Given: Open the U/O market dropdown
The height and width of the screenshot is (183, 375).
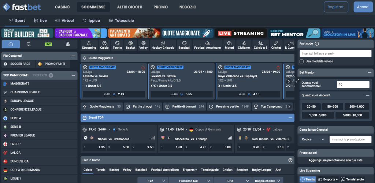Looking at the screenshot, I should point(233,181).
